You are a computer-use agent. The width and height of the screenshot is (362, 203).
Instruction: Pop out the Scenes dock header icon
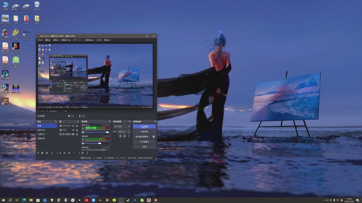point(56,121)
